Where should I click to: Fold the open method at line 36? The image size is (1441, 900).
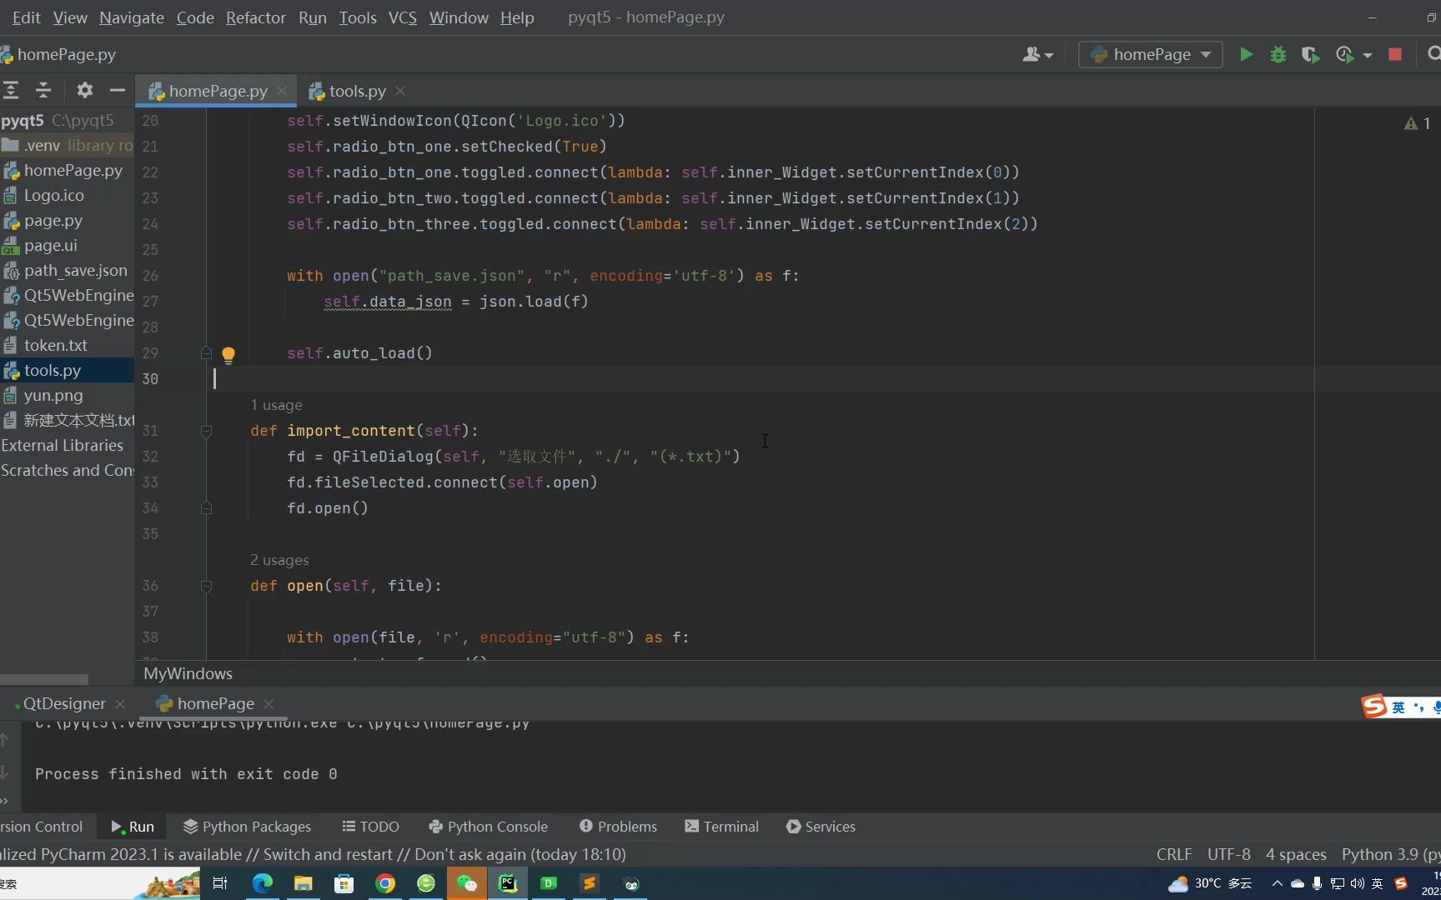pyautogui.click(x=206, y=587)
